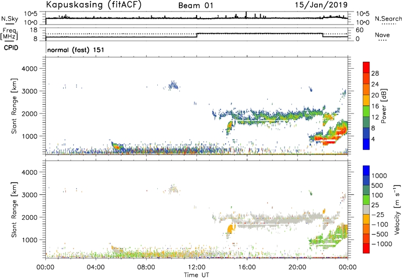This screenshot has width=402, height=278.
Task: Click the "Freq. [MHz]" axis label
Action: click(x=10, y=34)
